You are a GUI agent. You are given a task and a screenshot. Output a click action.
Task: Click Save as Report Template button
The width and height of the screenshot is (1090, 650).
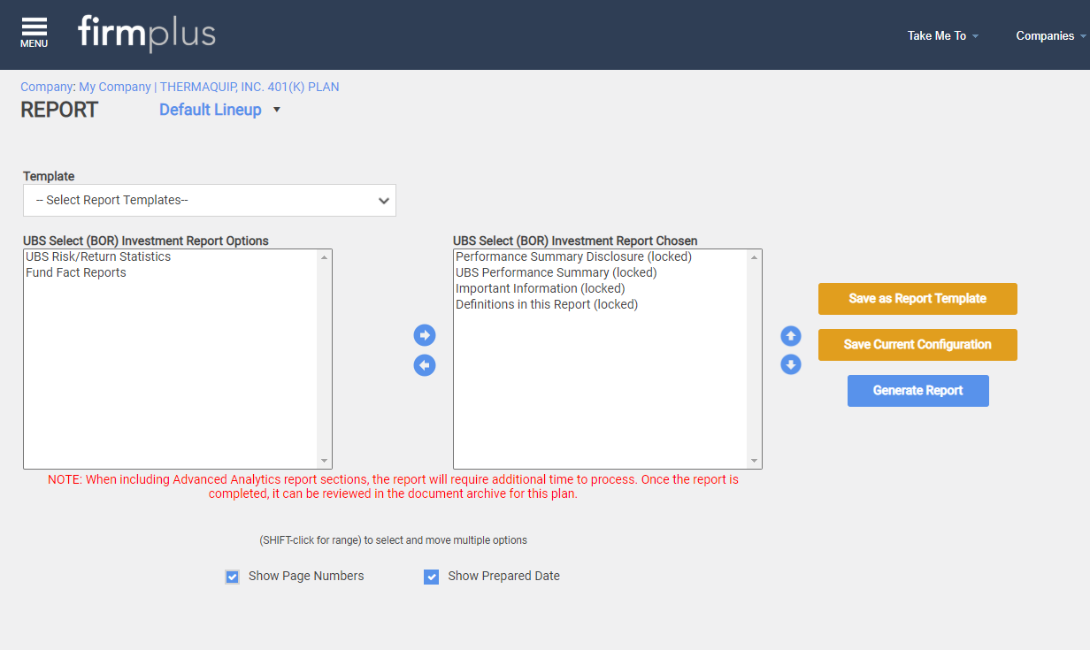point(917,299)
